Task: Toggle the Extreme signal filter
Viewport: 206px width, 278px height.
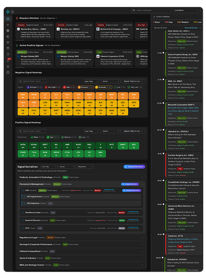Action: [35, 87]
